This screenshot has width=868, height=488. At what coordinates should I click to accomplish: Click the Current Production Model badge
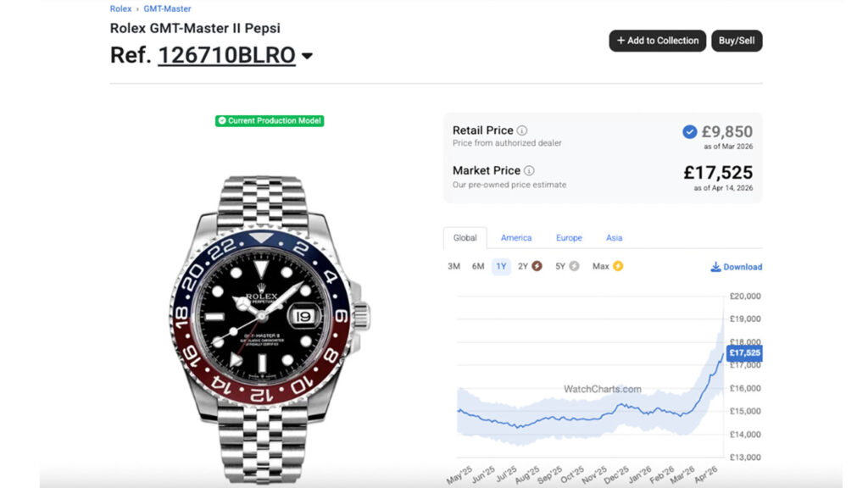[269, 121]
